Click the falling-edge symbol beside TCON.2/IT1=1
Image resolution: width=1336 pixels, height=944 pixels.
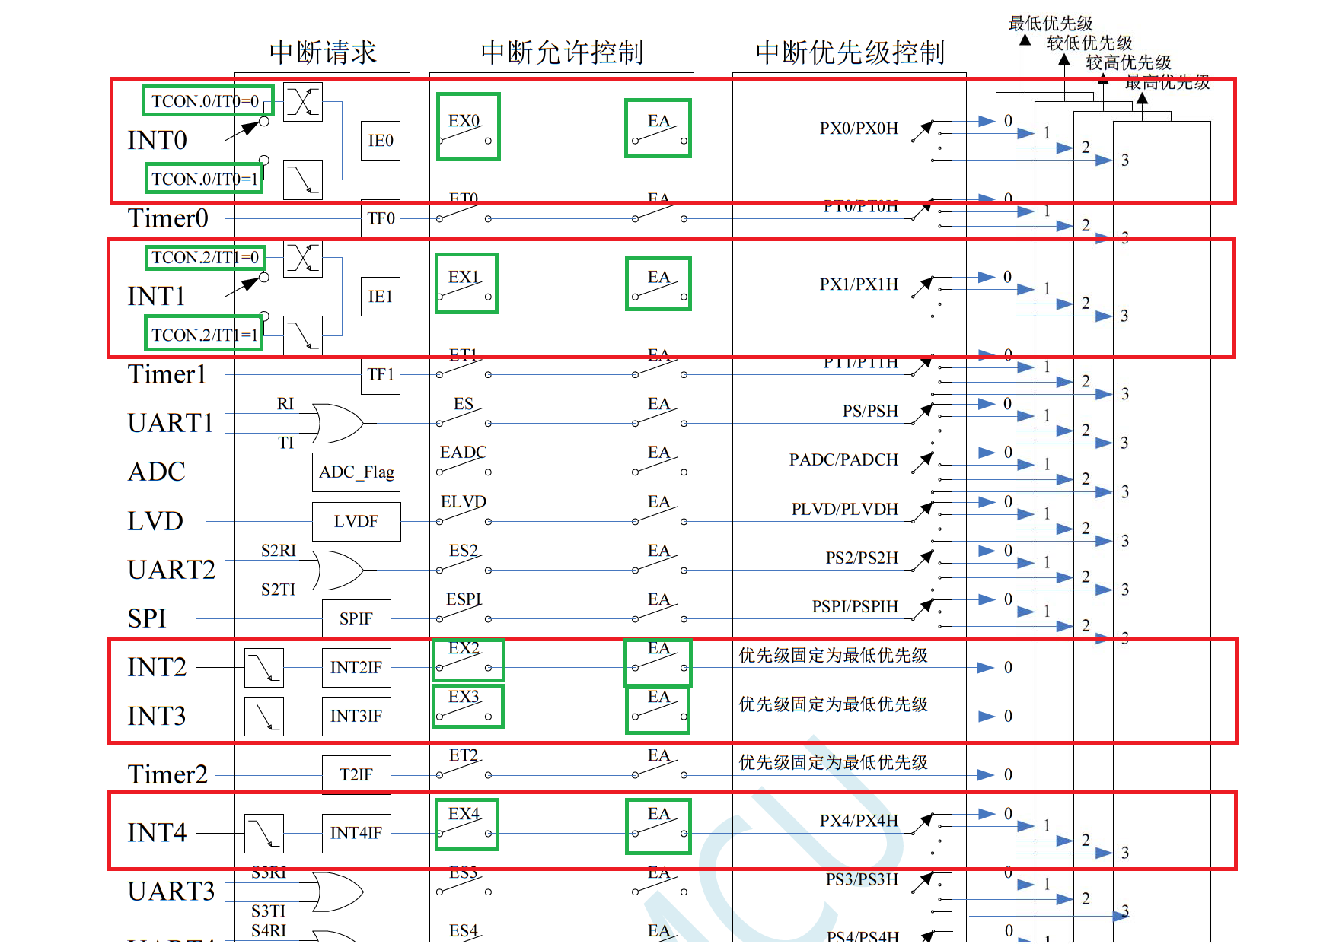coord(303,335)
